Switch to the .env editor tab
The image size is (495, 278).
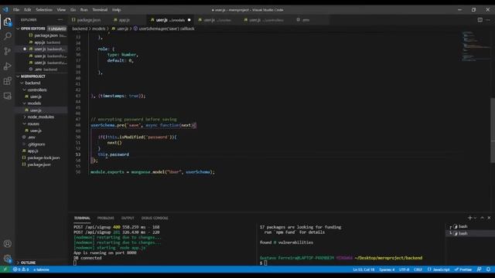click(306, 20)
